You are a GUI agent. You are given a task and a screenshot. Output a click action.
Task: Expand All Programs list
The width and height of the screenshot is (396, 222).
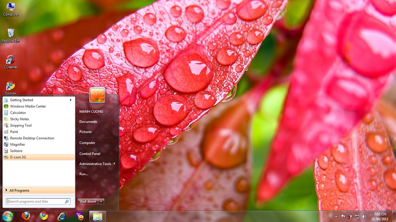[x=19, y=190]
